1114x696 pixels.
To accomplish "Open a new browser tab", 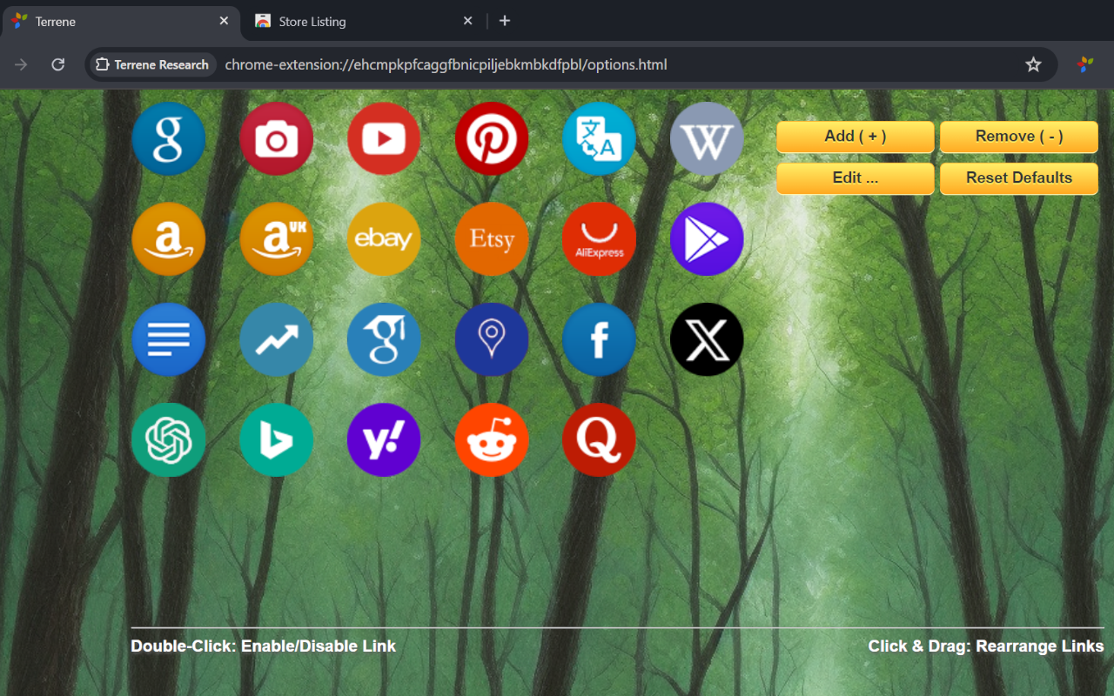I will click(505, 21).
